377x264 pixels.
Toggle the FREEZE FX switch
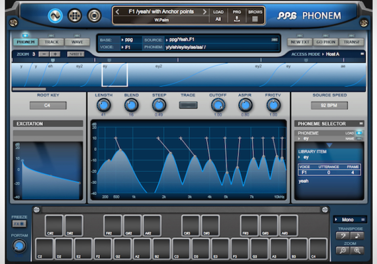point(19,224)
